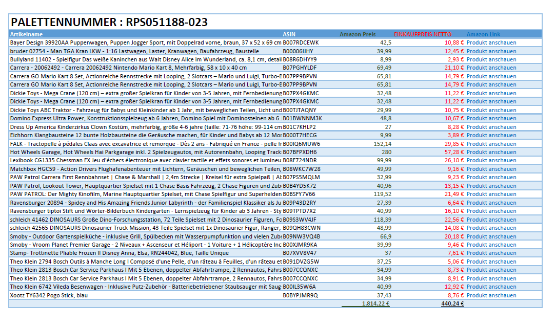The width and height of the screenshot is (555, 326).
Task: Select ASIN cell B07RDCEWK
Action: coord(300,43)
